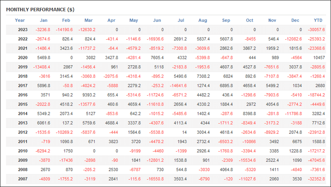Click the Monthly Performance ($) heading
The image size is (331, 187).
click(40, 10)
